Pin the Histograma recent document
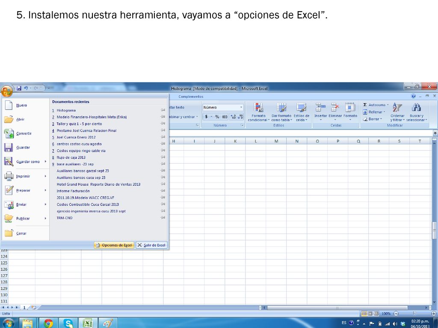This screenshot has width=438, height=328. point(163,110)
